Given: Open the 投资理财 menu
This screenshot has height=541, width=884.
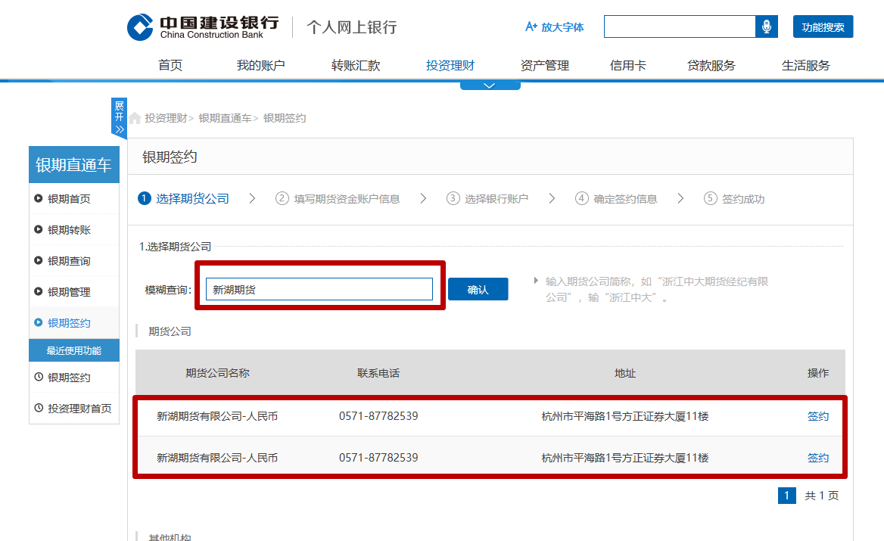Looking at the screenshot, I should (x=450, y=65).
